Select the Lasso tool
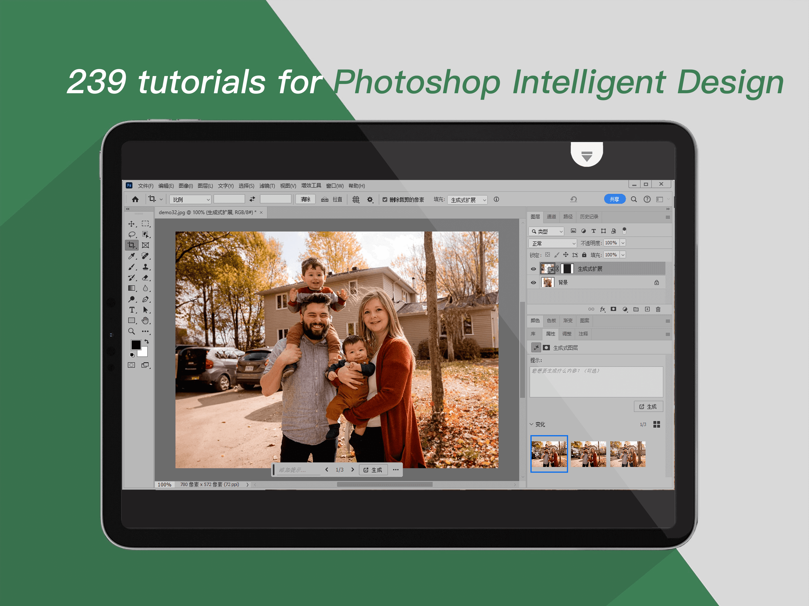The height and width of the screenshot is (606, 809). (x=132, y=234)
